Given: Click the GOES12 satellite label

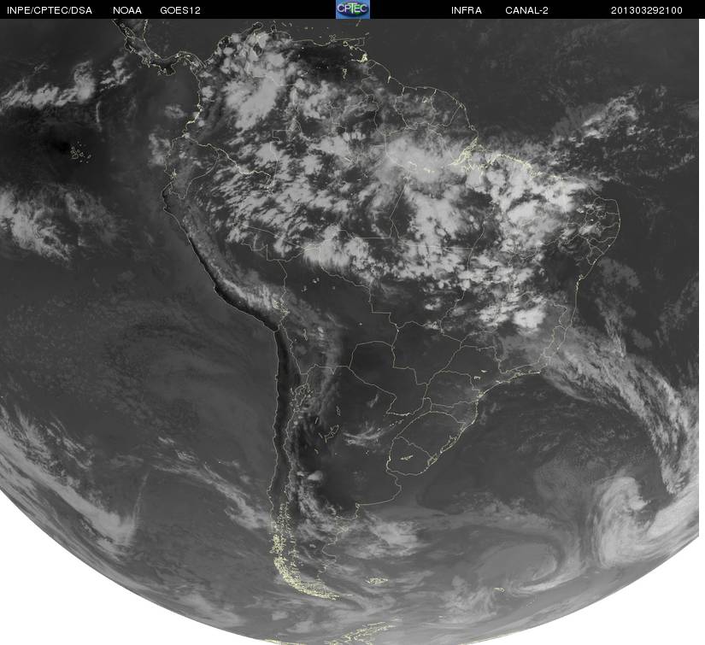Looking at the screenshot, I should point(180,10).
